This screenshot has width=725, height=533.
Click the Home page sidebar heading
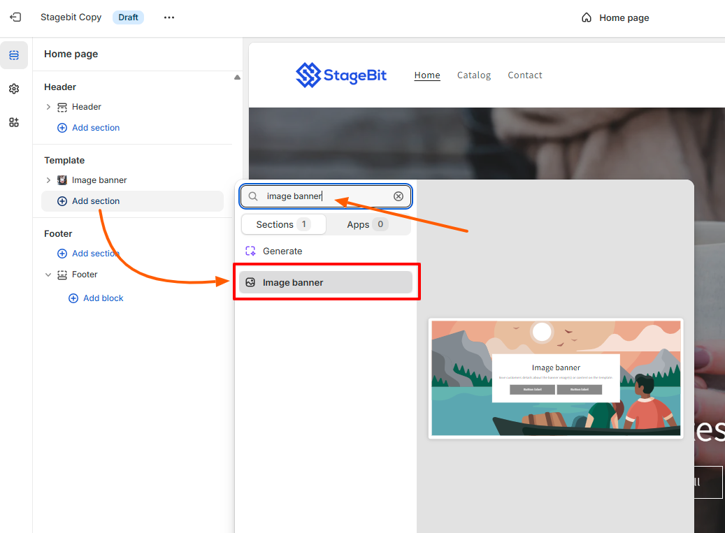[x=71, y=54]
